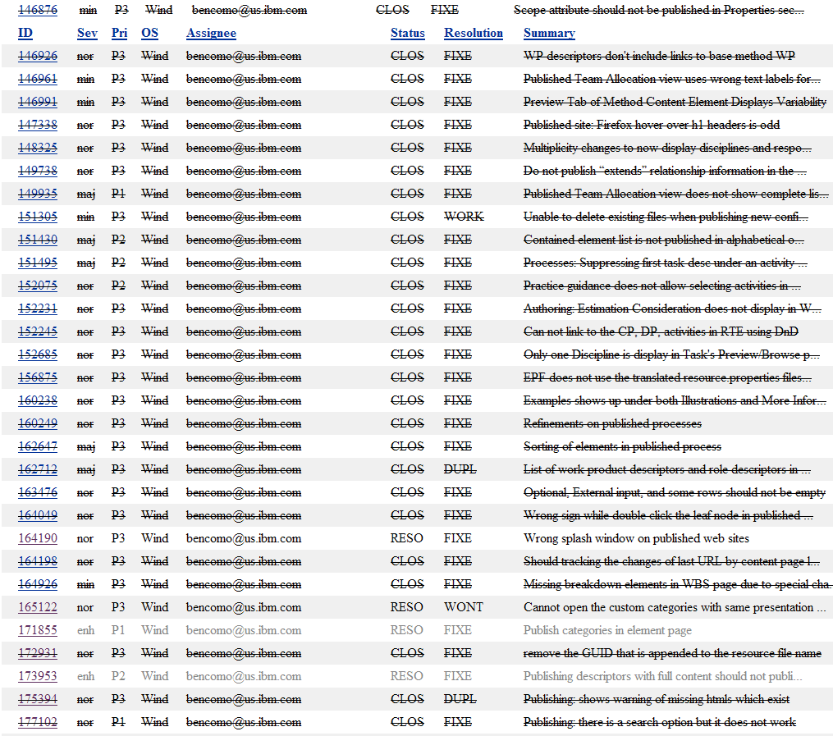Sort by Sev column header

pyautogui.click(x=87, y=33)
